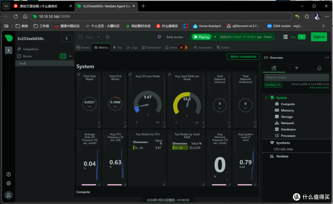
Task: Select the local room entry
Action: (45, 63)
